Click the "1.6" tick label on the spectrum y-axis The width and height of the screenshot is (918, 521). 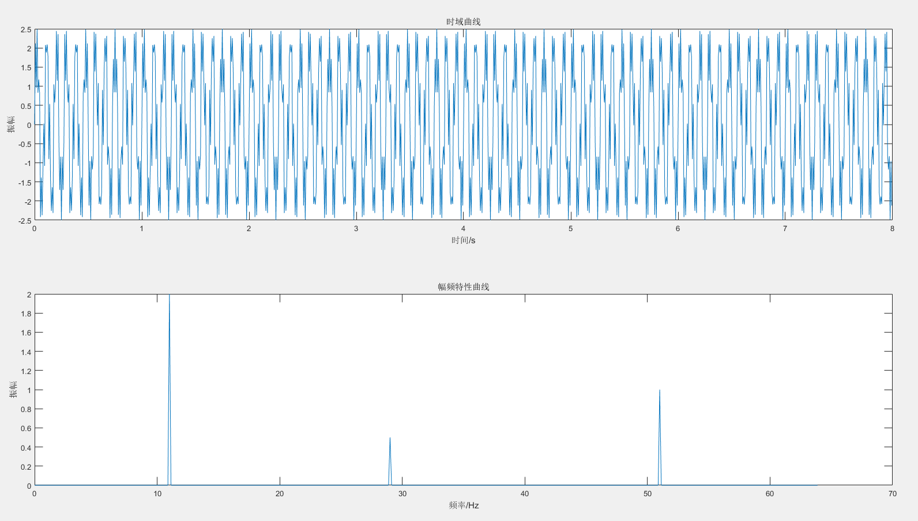pyautogui.click(x=26, y=333)
